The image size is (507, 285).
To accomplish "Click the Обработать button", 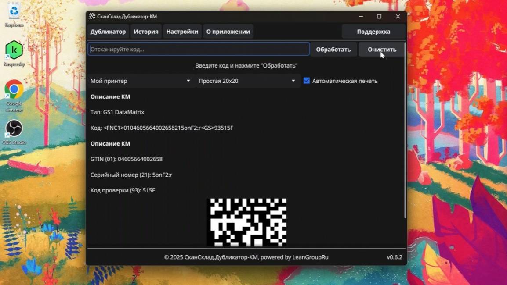I will [333, 50].
